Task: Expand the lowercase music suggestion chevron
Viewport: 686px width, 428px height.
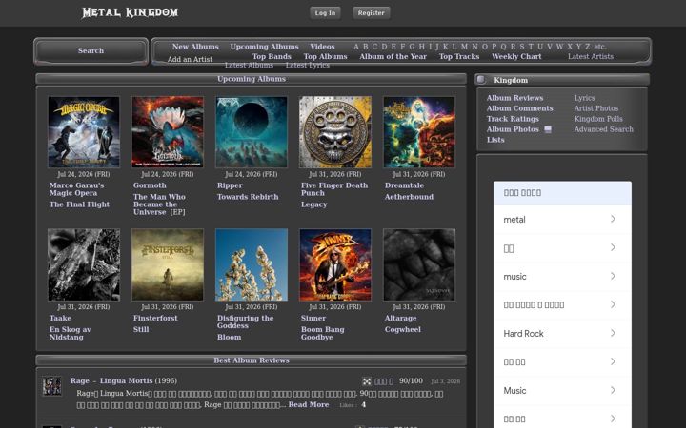Action: coord(613,276)
